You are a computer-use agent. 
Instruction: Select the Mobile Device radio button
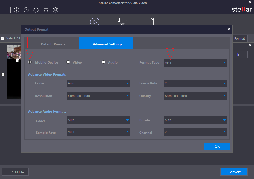30,62
